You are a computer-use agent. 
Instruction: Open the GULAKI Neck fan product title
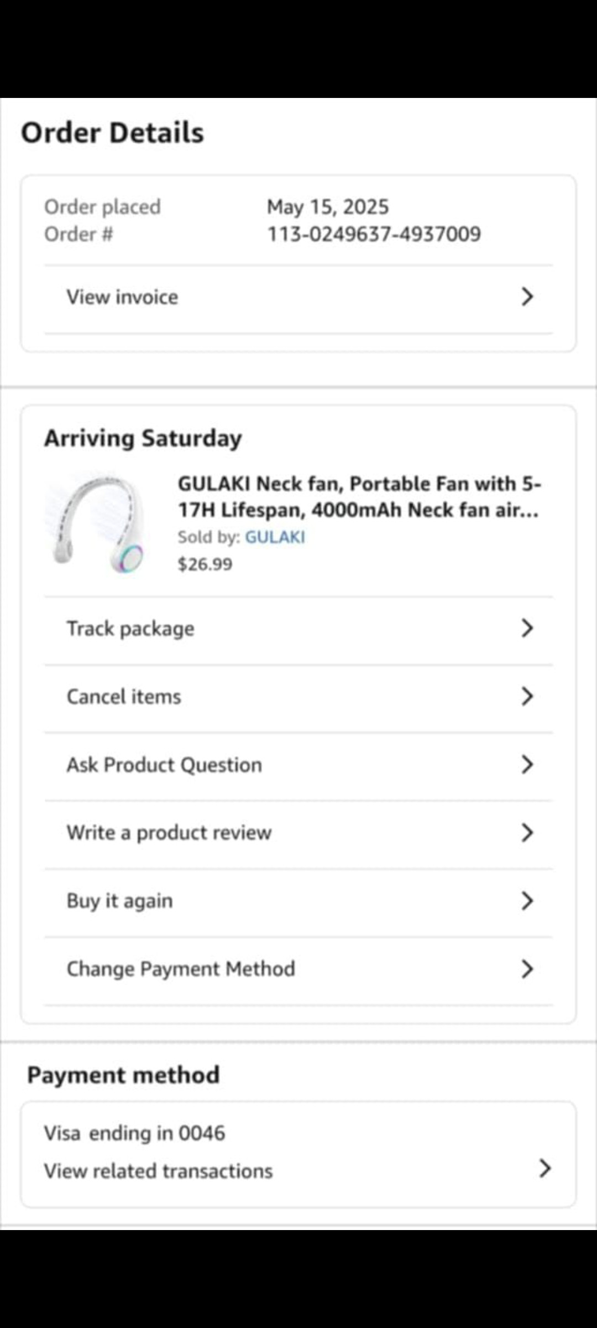coord(359,496)
